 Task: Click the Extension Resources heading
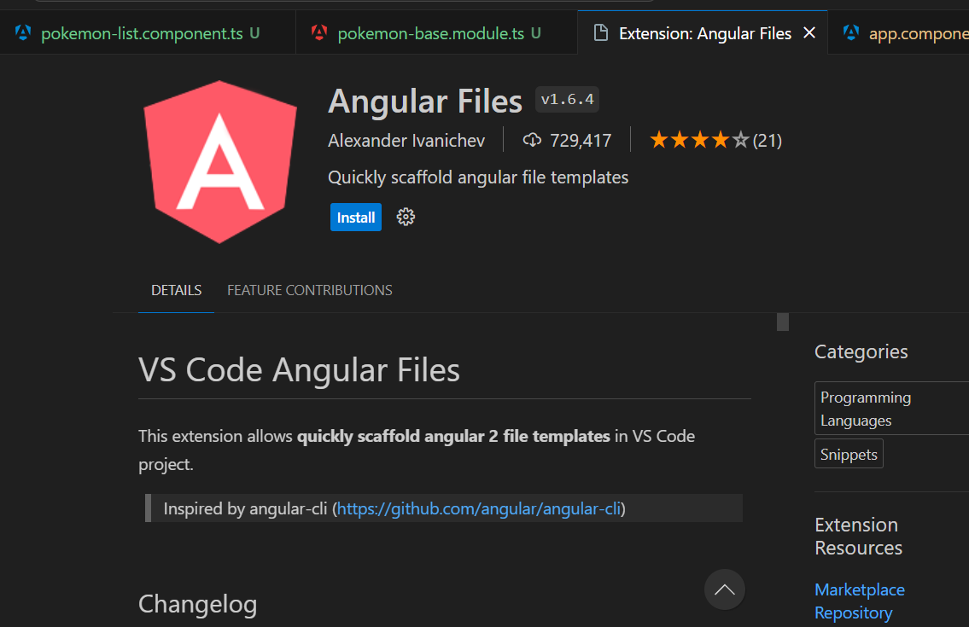(x=858, y=537)
